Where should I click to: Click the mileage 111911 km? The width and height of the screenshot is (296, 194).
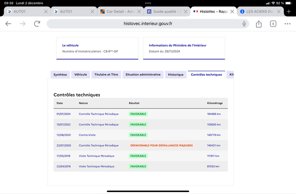213,156
